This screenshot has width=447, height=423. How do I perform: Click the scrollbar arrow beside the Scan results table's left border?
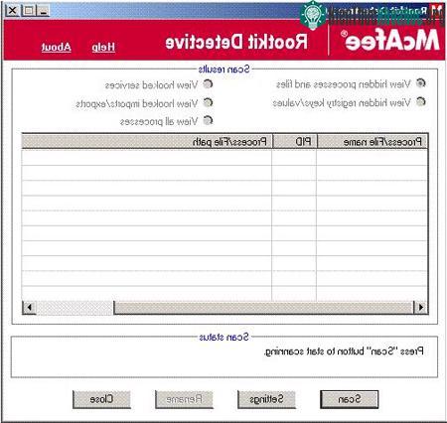(x=29, y=308)
